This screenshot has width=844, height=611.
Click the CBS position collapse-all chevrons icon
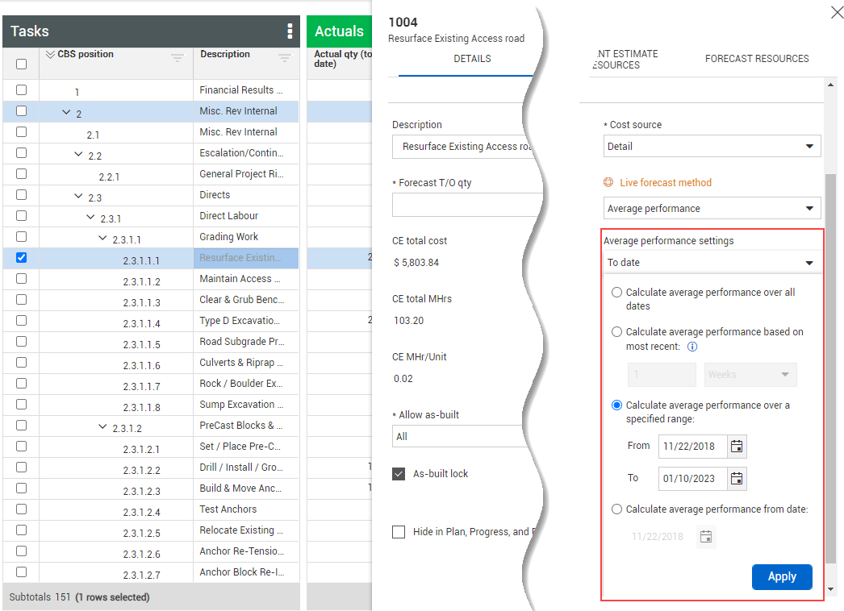[50, 55]
